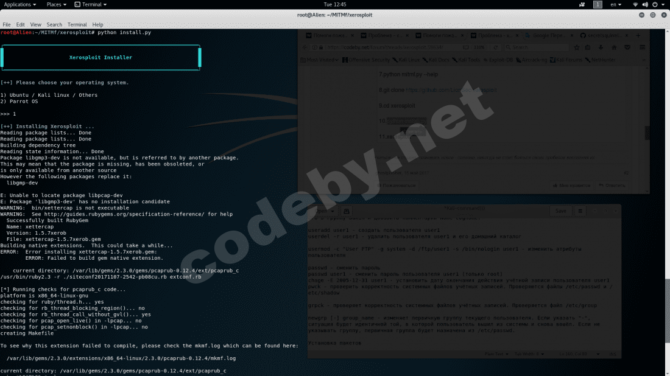Click the Save button in the text editor
Viewport: 670px width, 376px height.
[x=560, y=211]
